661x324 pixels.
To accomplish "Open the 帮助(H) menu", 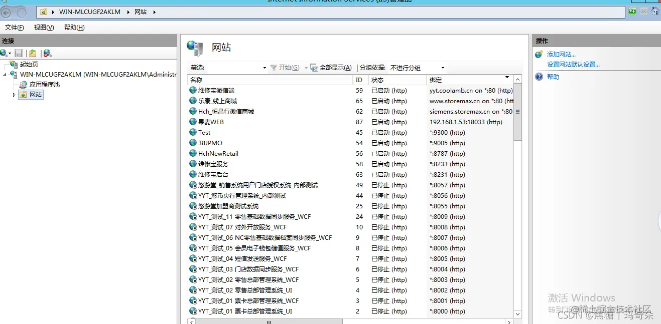I will [74, 28].
